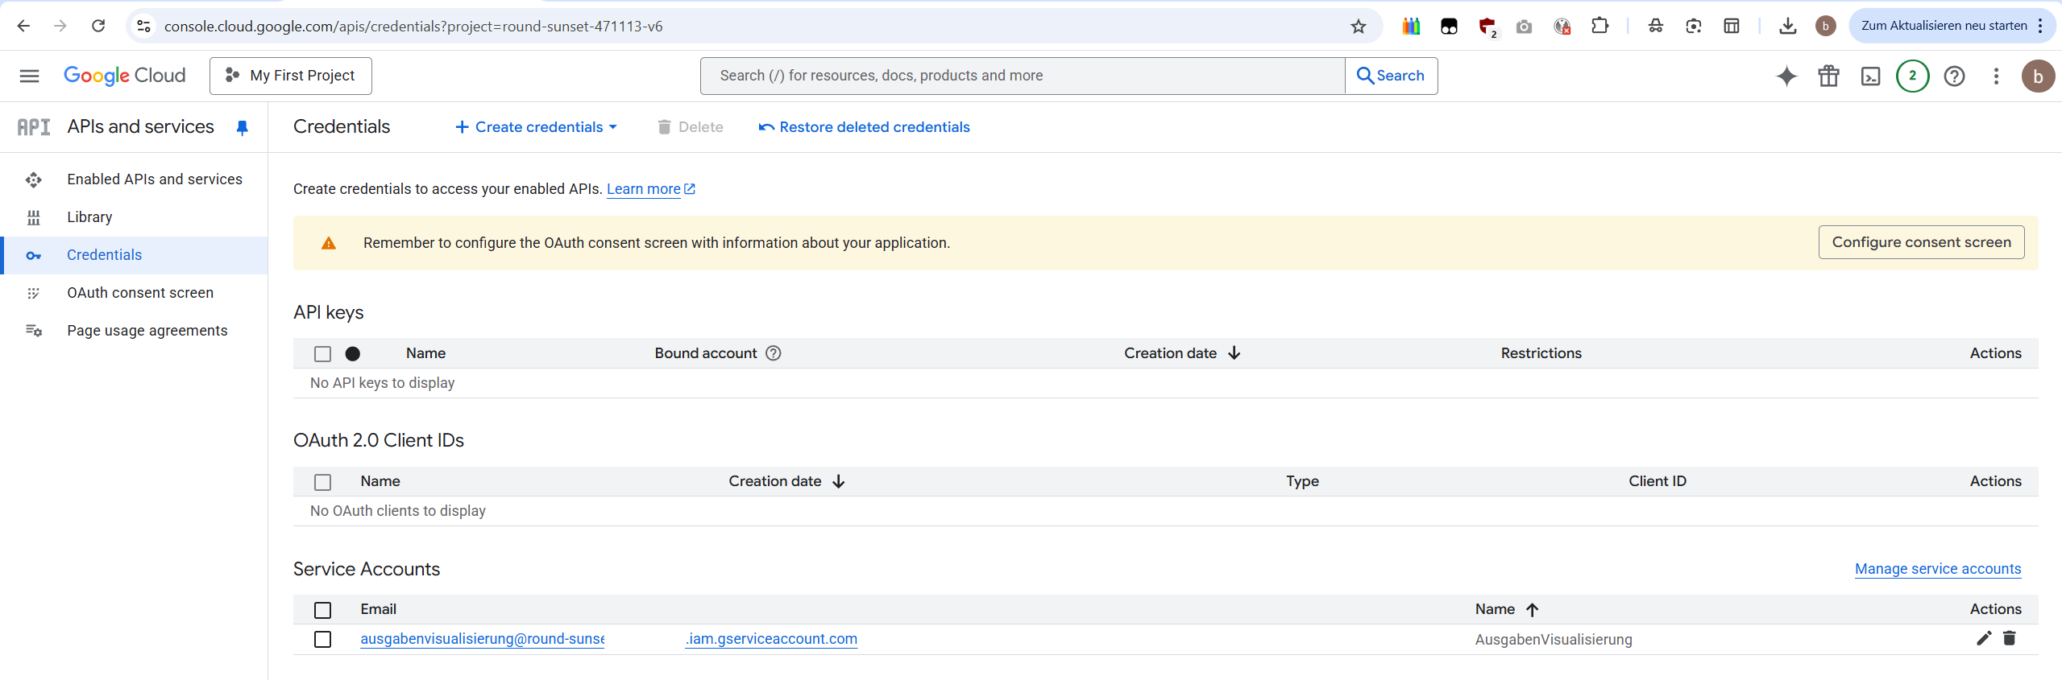Open the main navigation hamburger menu
This screenshot has height=680, width=2062.
pyautogui.click(x=29, y=76)
